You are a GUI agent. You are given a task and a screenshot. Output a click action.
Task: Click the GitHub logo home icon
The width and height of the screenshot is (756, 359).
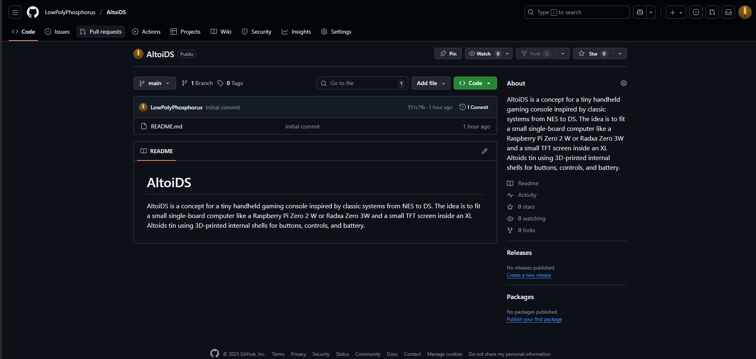33,13
